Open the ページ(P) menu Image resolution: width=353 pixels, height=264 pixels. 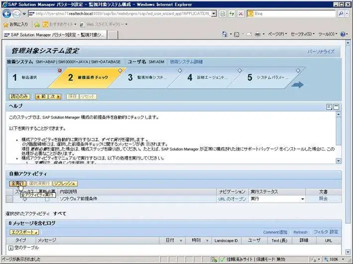tap(277, 34)
